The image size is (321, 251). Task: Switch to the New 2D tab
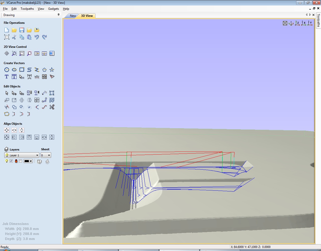[x=73, y=16]
